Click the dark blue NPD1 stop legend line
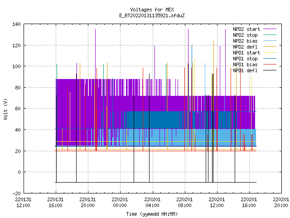 coord(270,59)
